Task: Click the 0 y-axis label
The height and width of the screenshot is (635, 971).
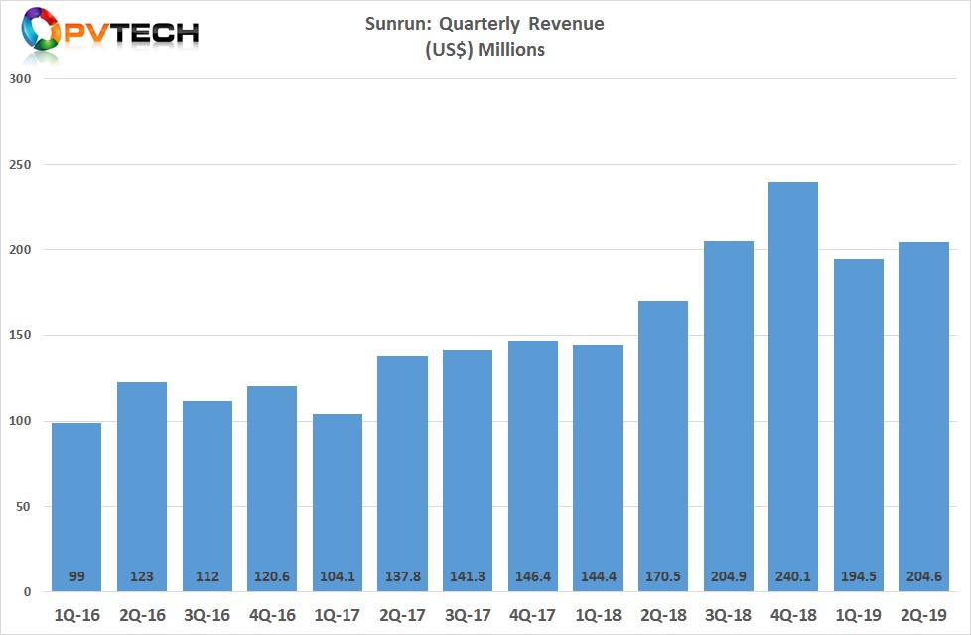Action: point(27,592)
